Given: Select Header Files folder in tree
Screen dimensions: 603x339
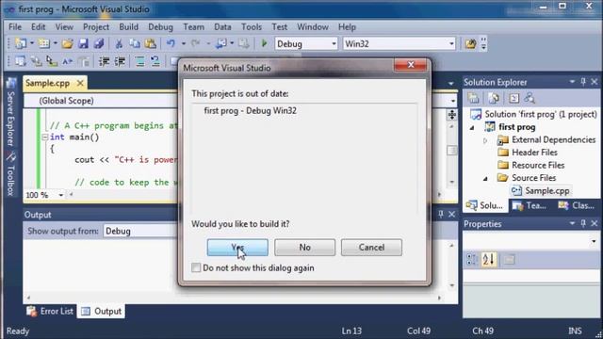Looking at the screenshot, I should point(534,153).
